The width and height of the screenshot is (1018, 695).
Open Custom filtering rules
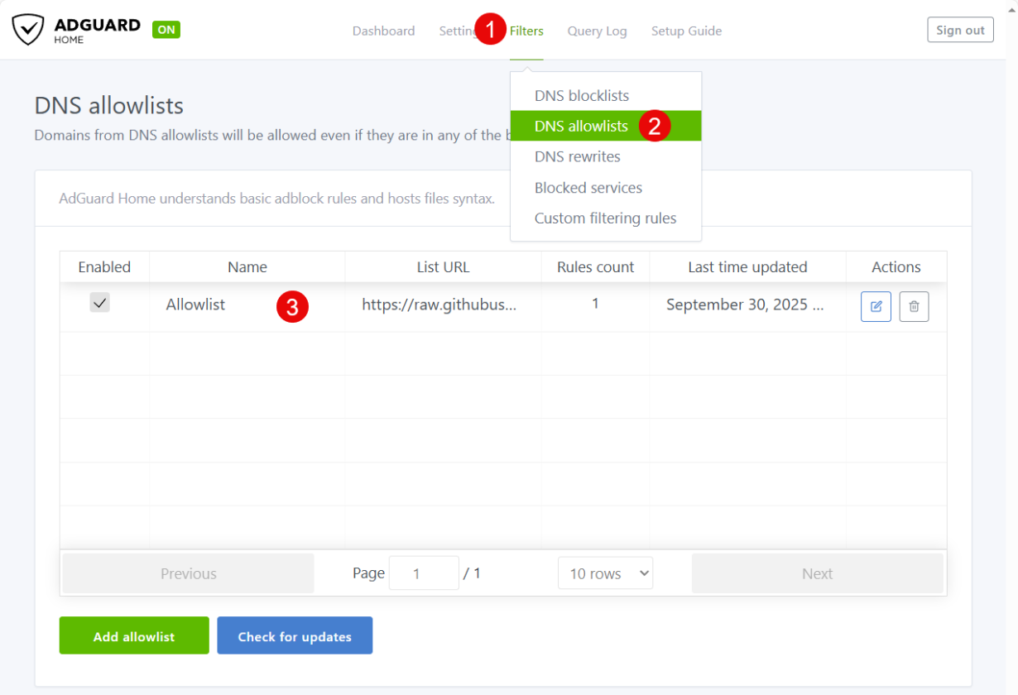pyautogui.click(x=605, y=218)
